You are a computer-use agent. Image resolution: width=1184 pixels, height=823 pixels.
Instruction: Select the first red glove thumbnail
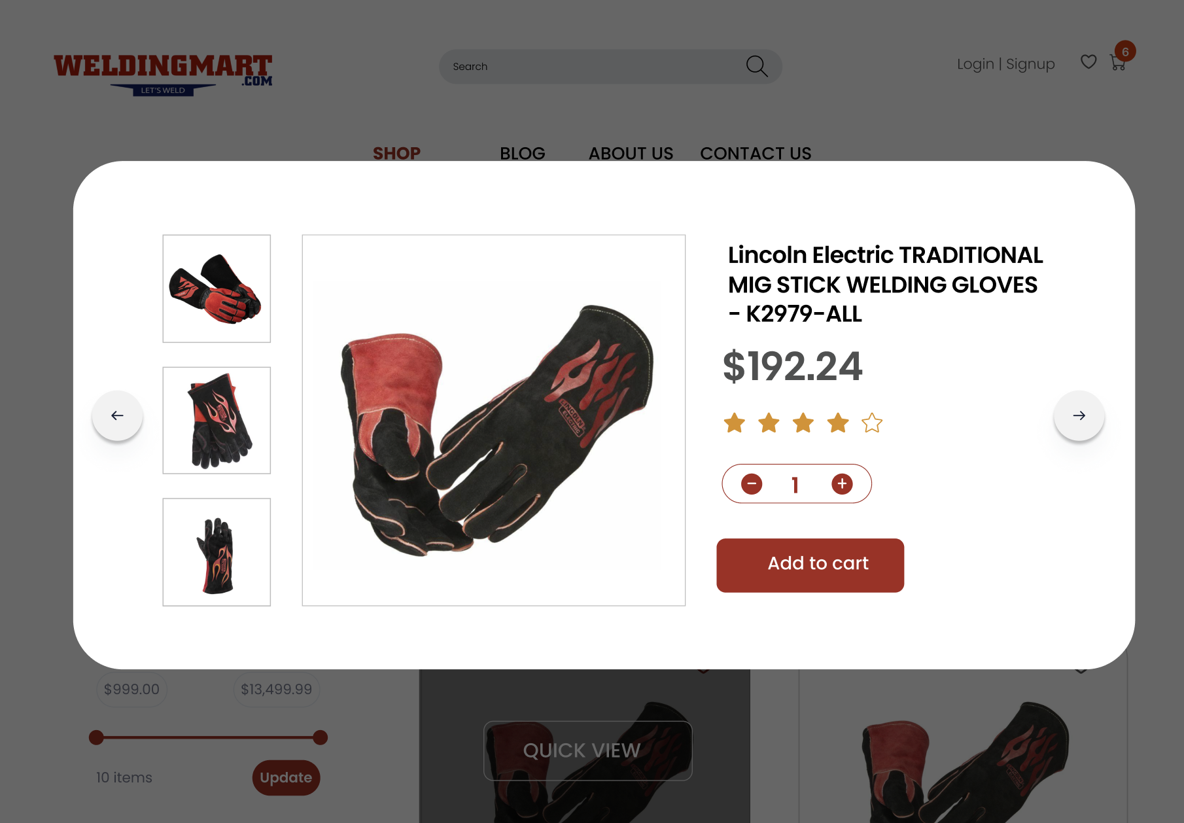point(217,289)
